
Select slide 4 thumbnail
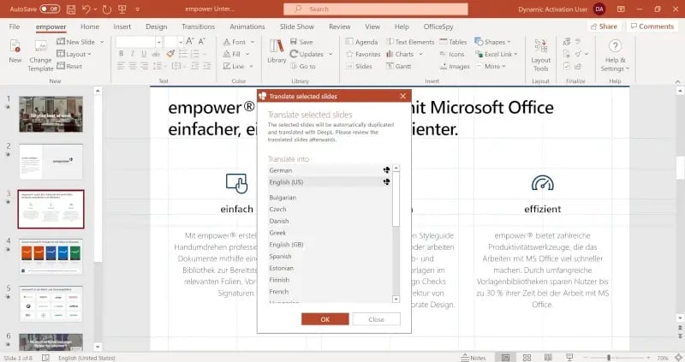click(x=51, y=256)
